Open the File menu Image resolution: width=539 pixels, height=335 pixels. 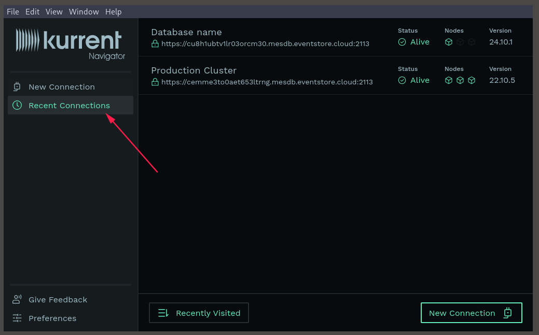point(13,11)
